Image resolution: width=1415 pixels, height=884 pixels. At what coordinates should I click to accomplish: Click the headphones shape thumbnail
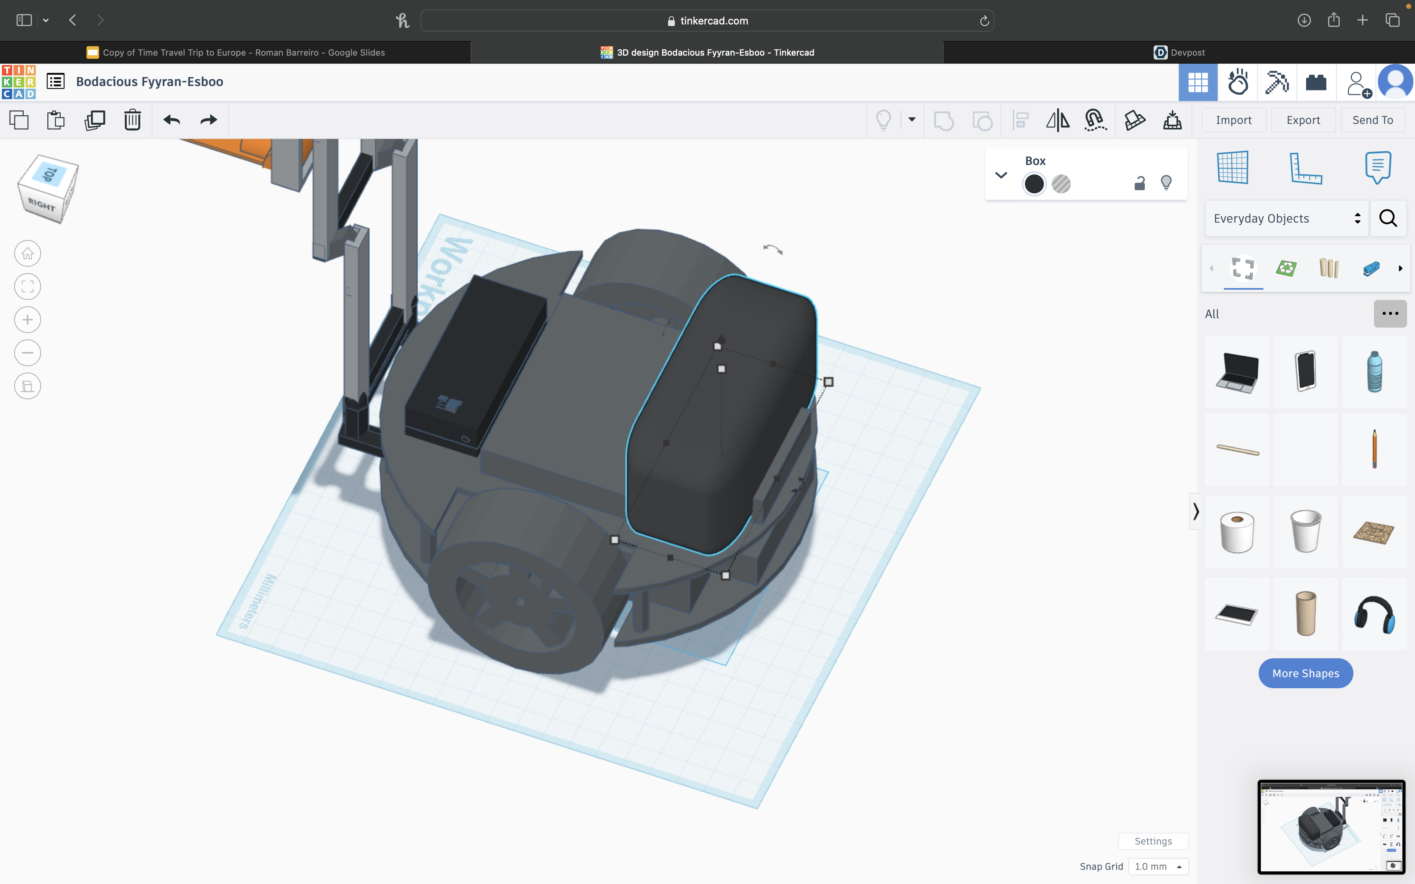[x=1374, y=614]
